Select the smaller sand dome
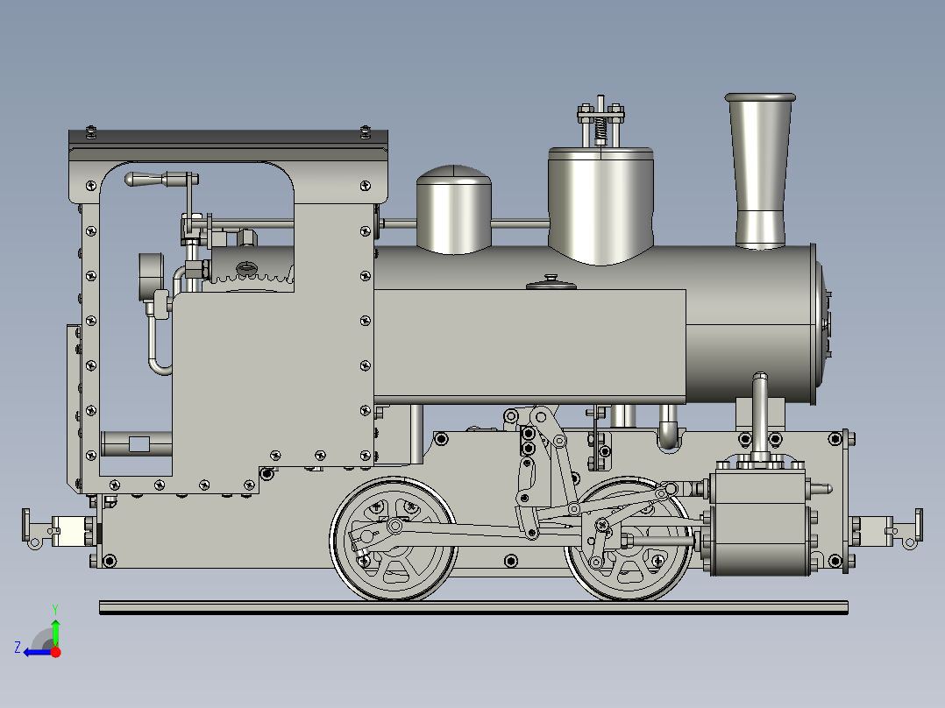Screen dimensions: 945x708 point(455,215)
